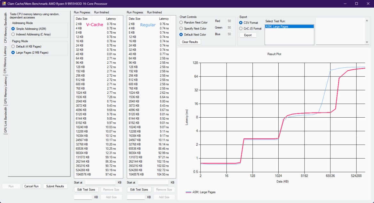Click the '59.10 ns' latency value
Screen dimensions: 374x203
(111, 157)
